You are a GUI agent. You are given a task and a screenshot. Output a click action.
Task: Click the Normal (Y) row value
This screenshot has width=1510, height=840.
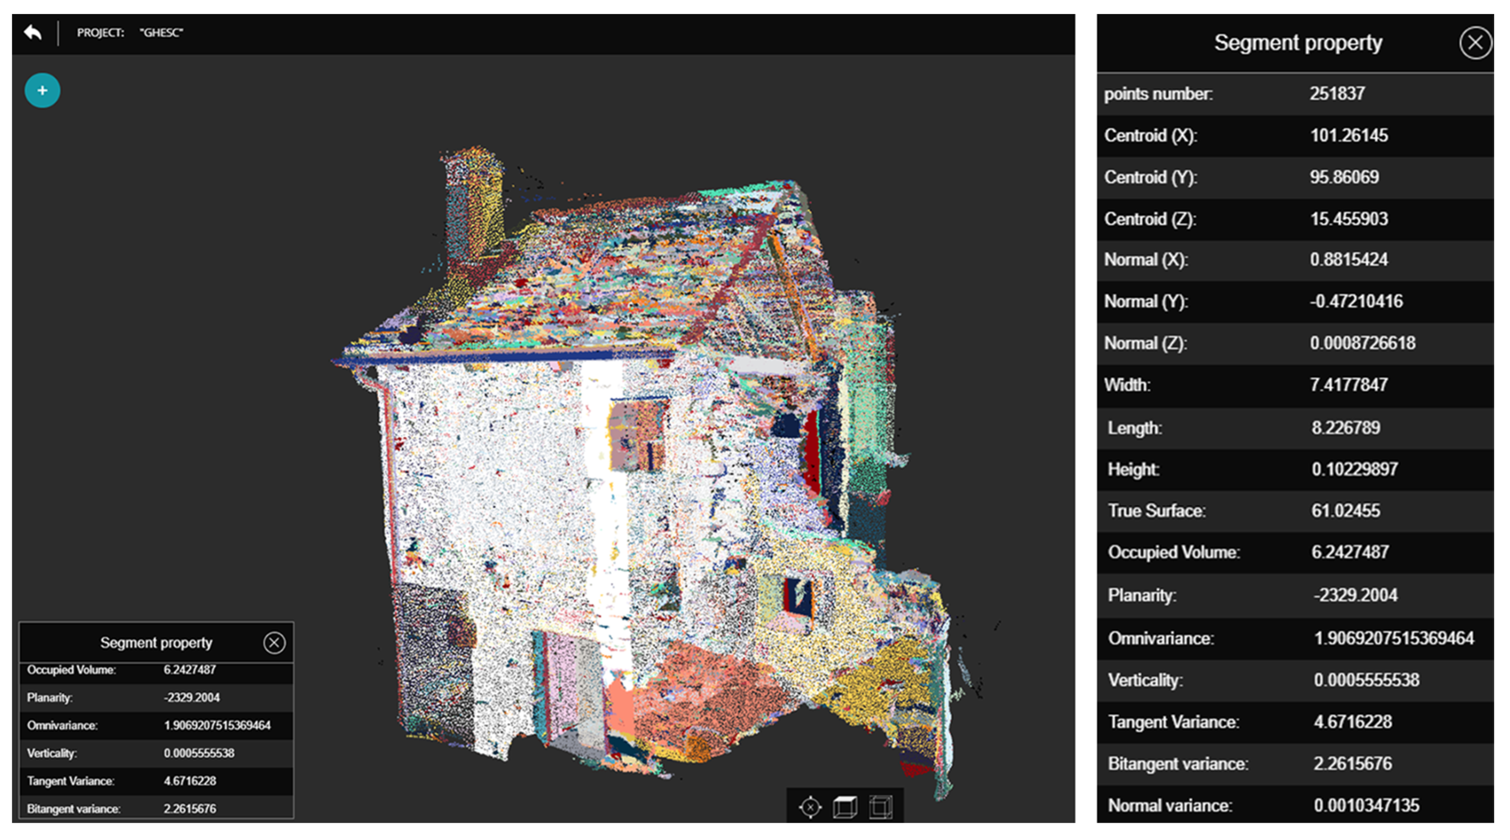click(x=1356, y=301)
